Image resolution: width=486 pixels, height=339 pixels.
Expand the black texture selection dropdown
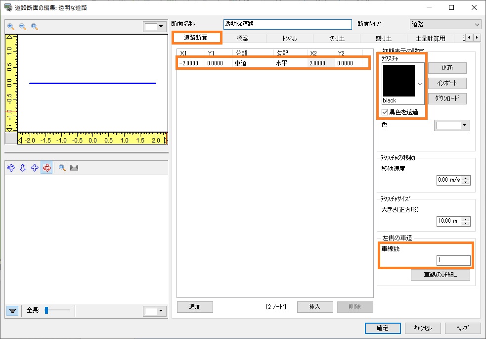point(420,84)
